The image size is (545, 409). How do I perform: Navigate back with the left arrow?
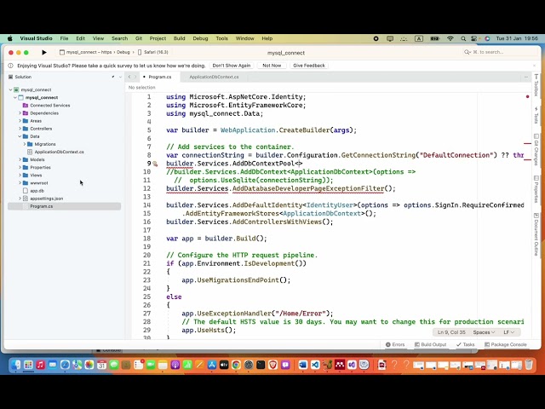(x=129, y=77)
